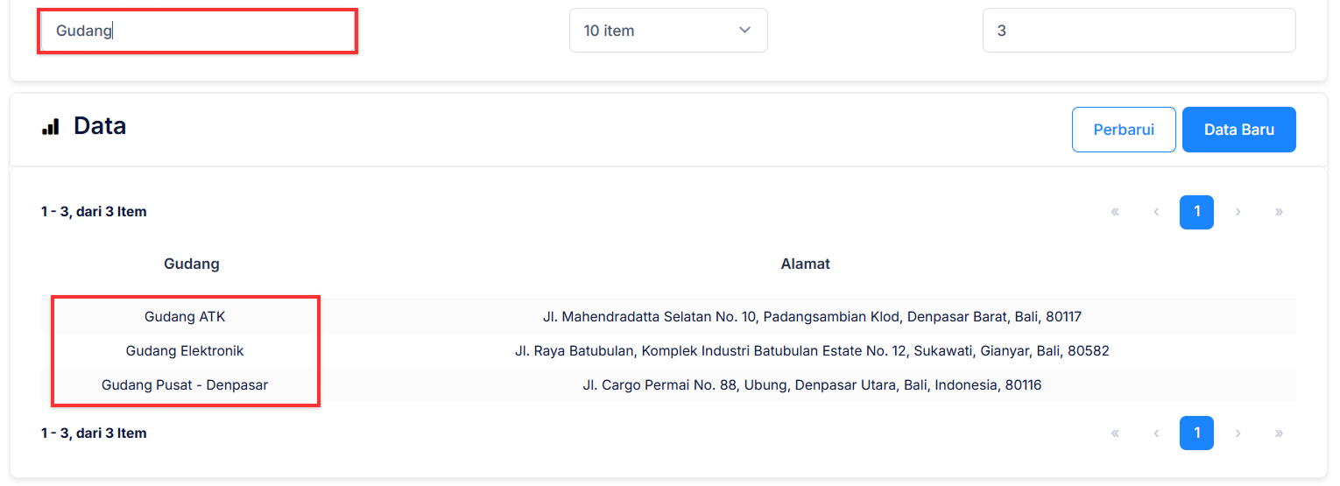Click previous page arrow below the table
Viewport: 1340px width, 486px height.
1156,433
